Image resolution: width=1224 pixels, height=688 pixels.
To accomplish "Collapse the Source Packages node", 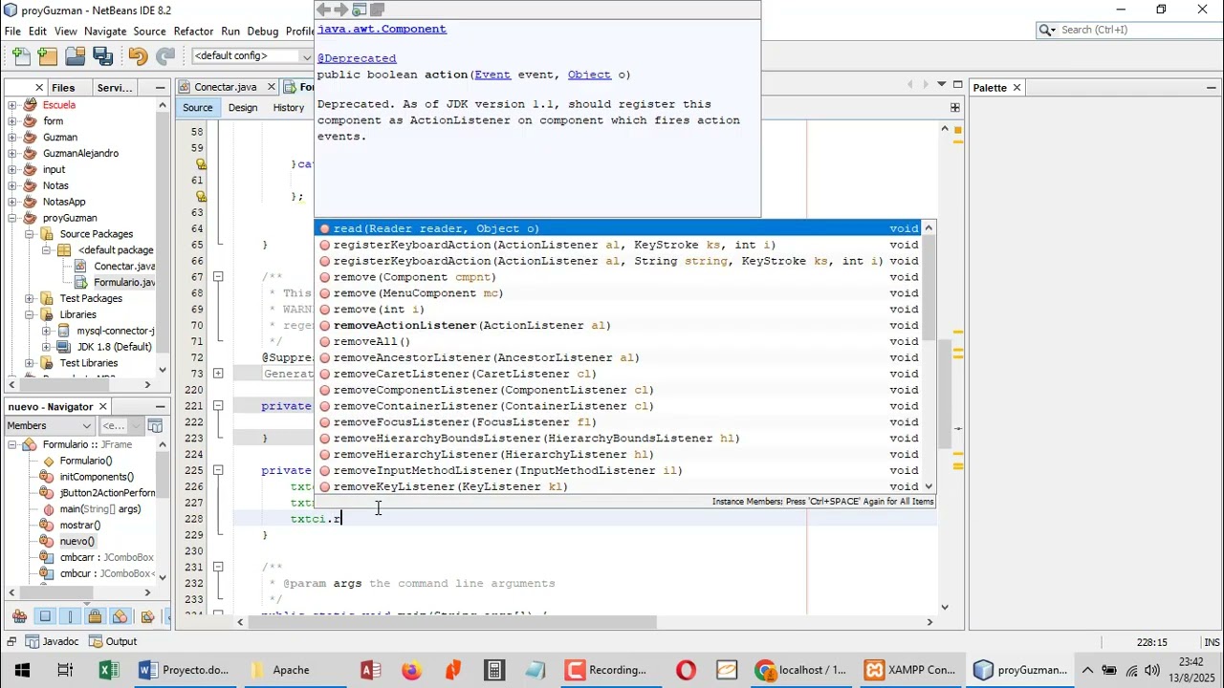I will point(30,234).
